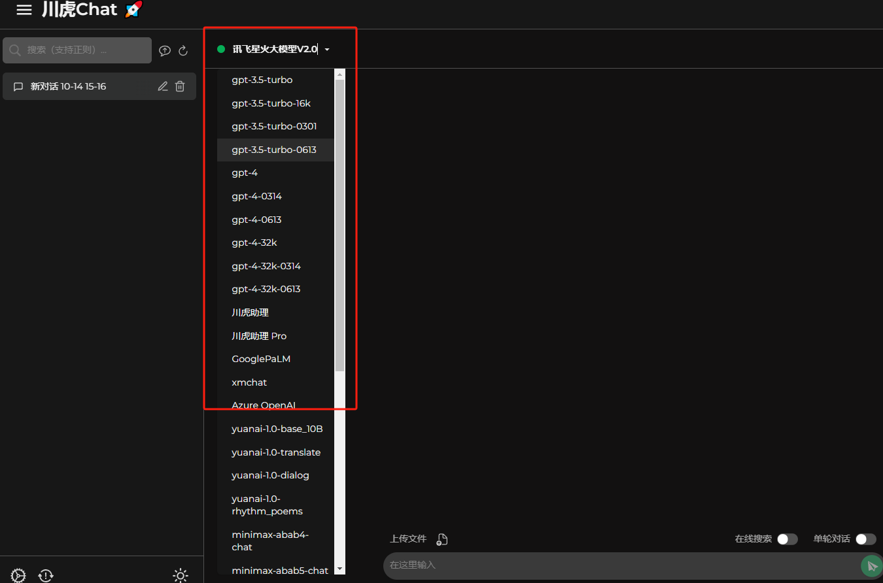Toggle the 单轮对话 switch
This screenshot has width=883, height=583.
[866, 539]
